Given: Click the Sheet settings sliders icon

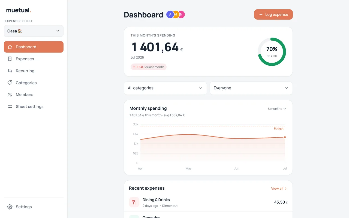Looking at the screenshot, I should [x=10, y=107].
